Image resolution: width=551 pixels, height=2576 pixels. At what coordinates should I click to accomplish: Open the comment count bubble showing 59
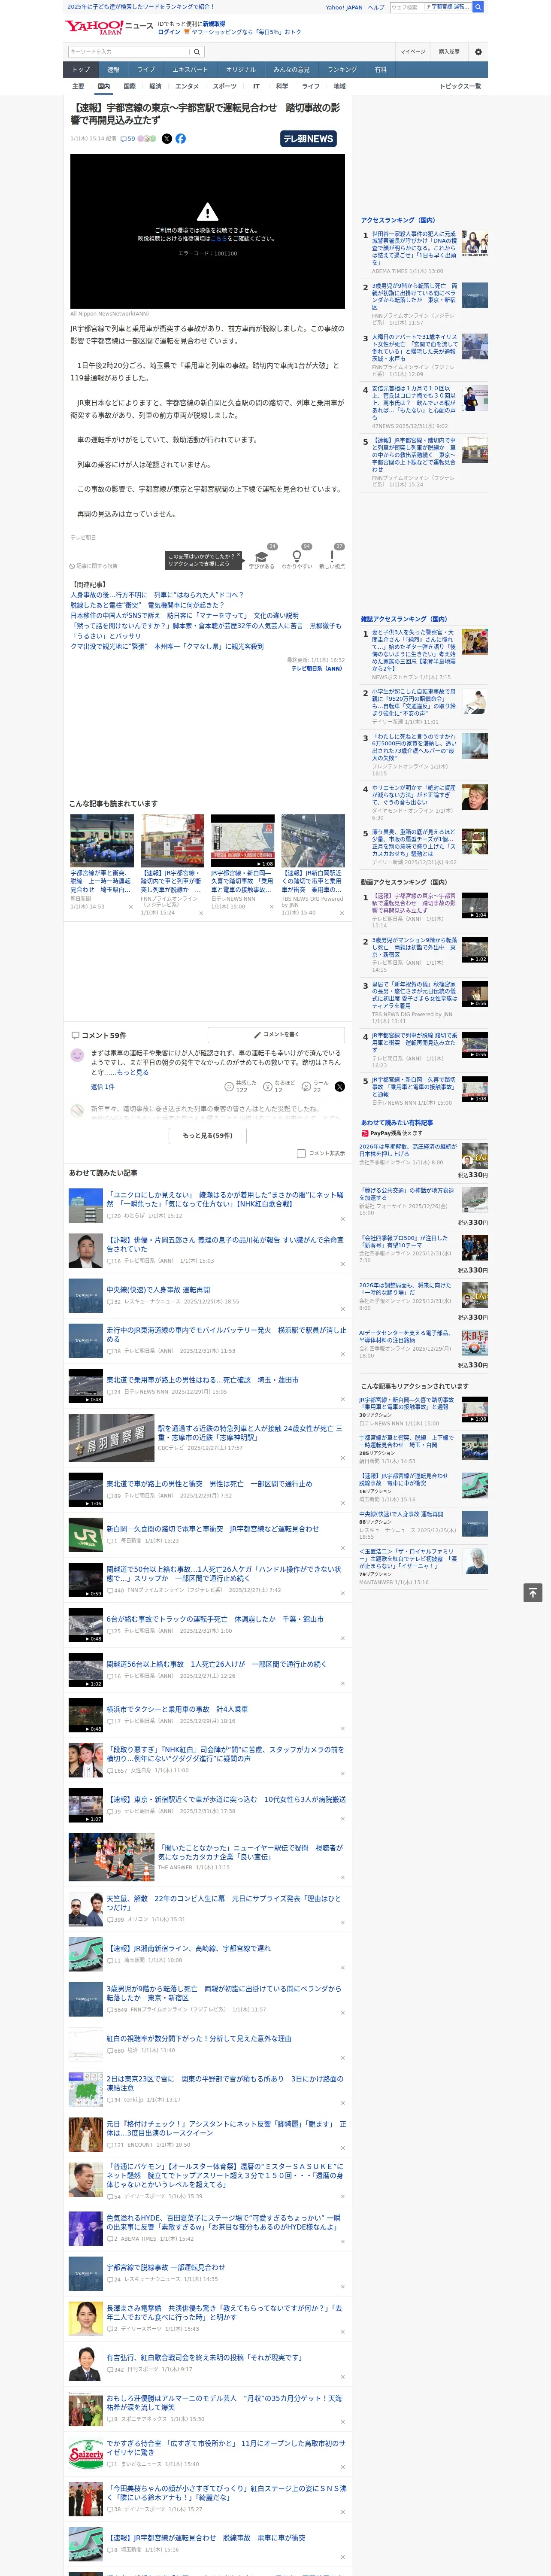128,139
